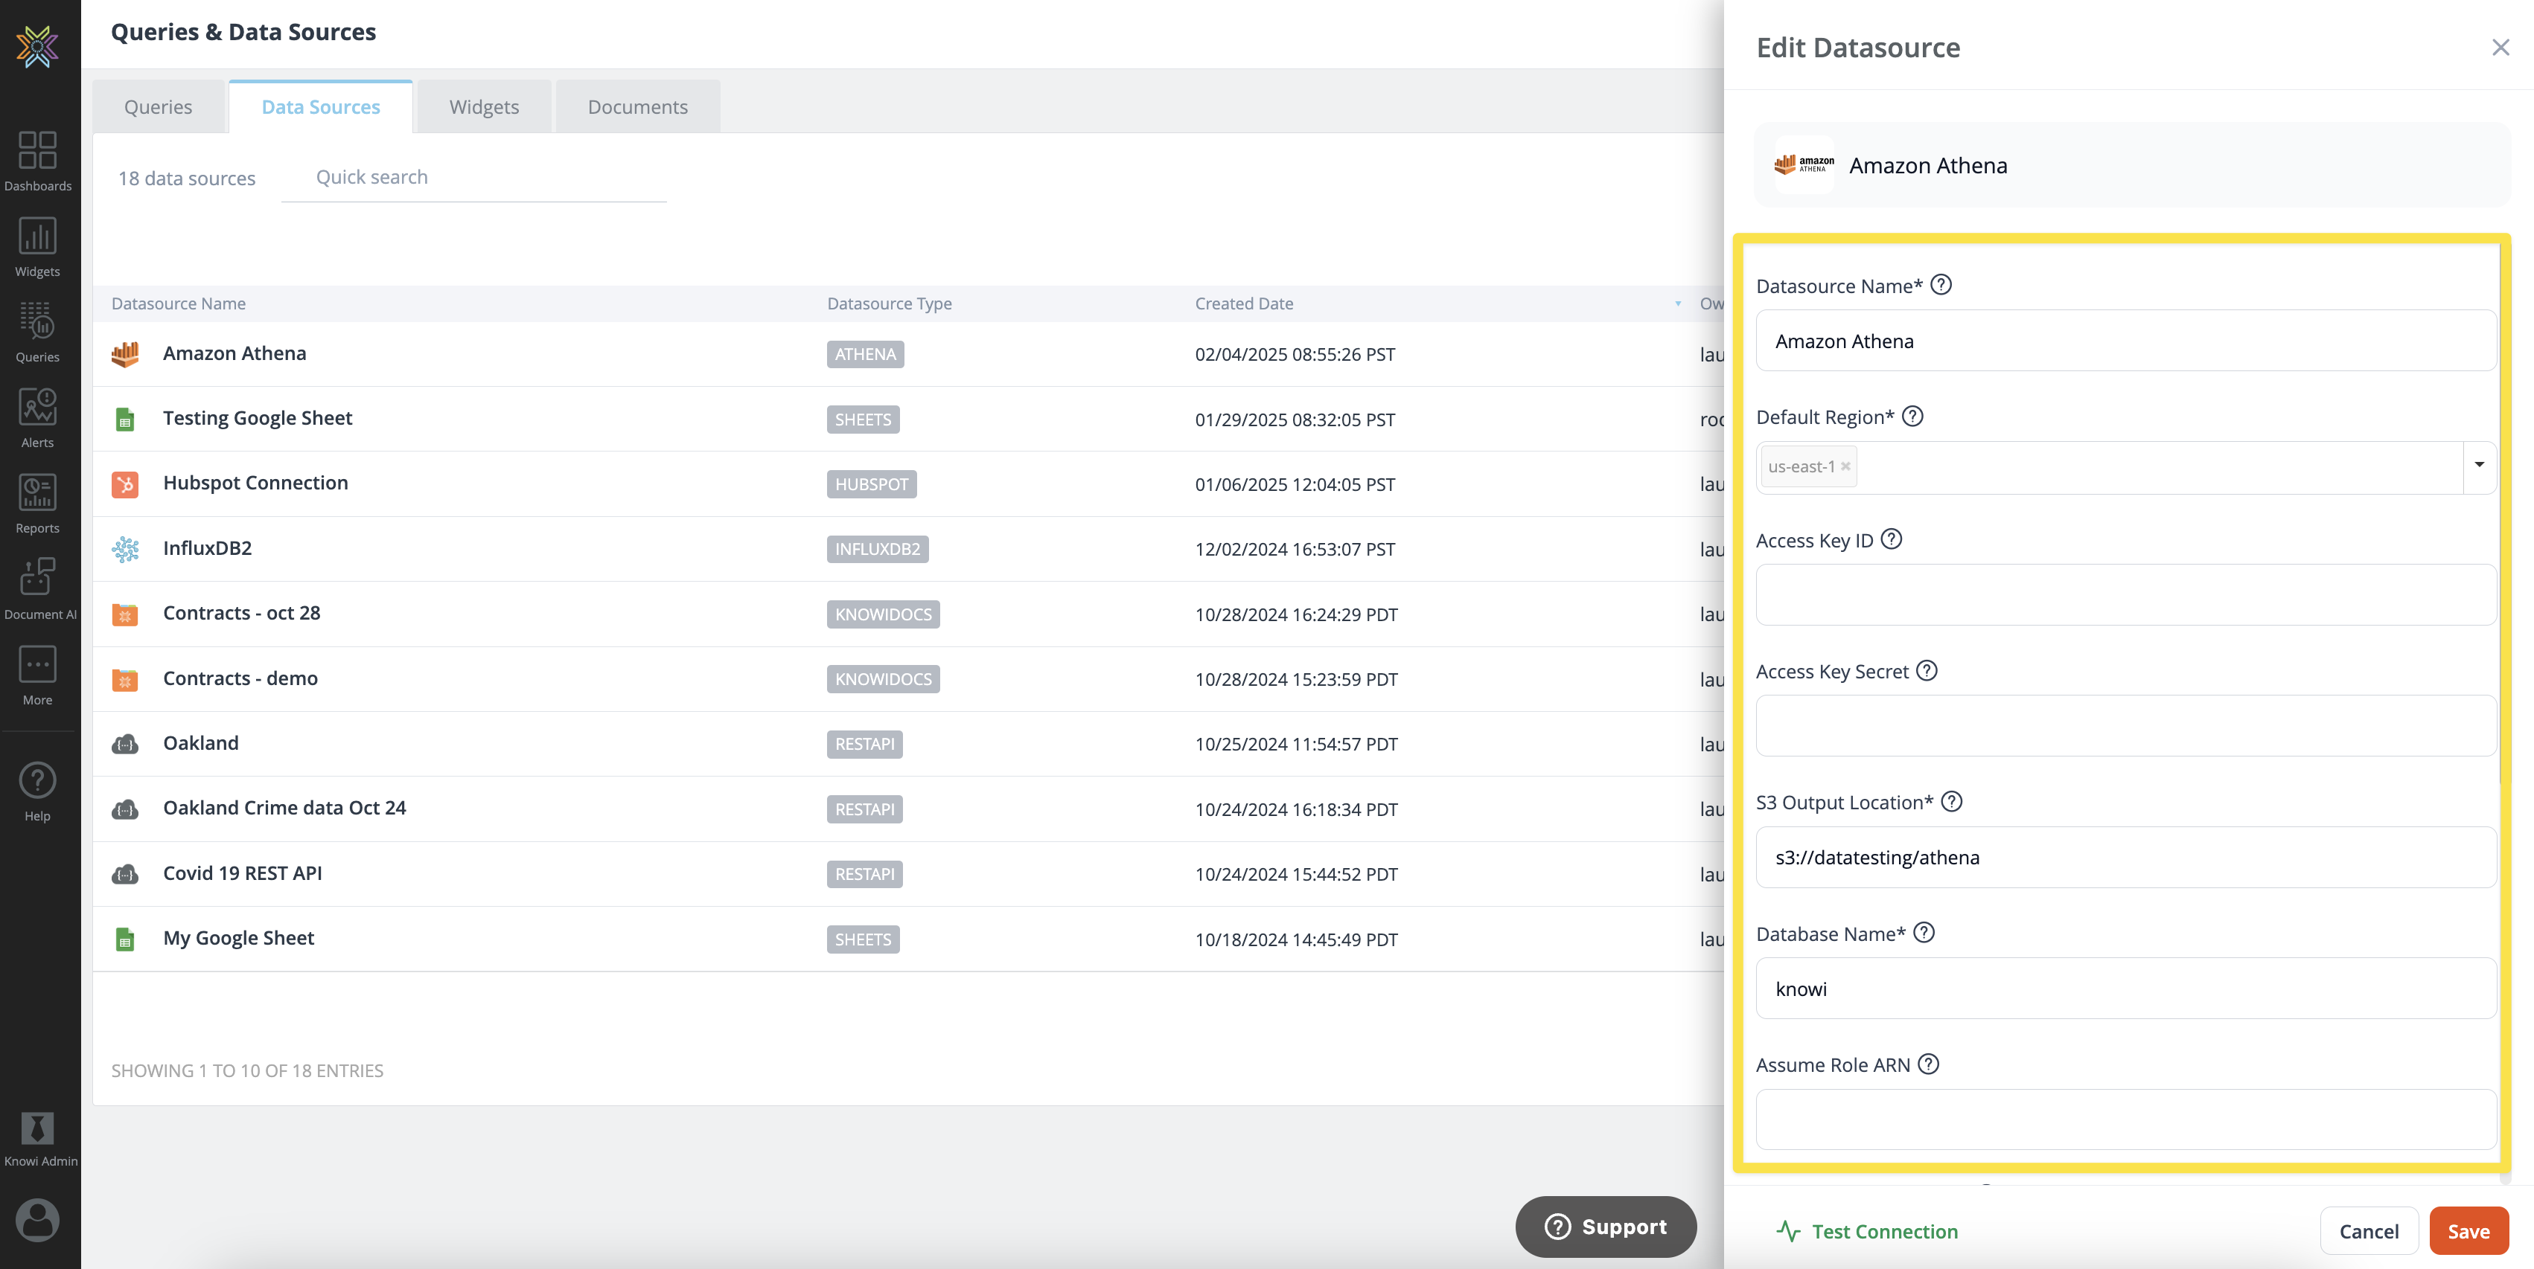Open the Hubspot Connection datasource row
This screenshot has height=1269, width=2534.
click(255, 483)
